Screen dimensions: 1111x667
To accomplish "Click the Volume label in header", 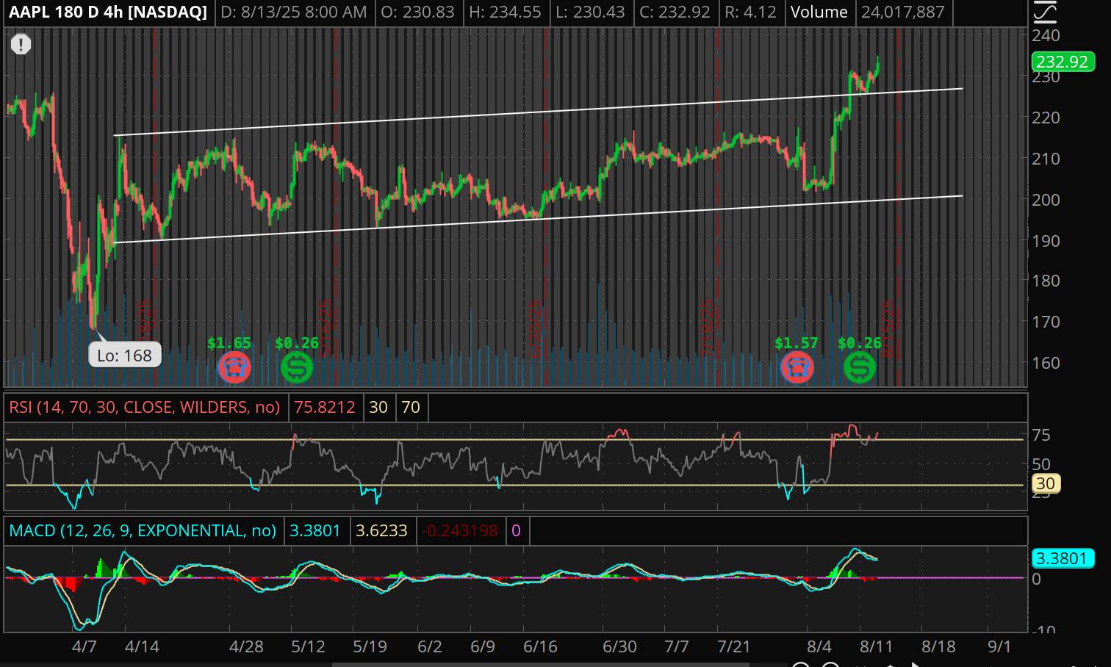I will [x=819, y=12].
